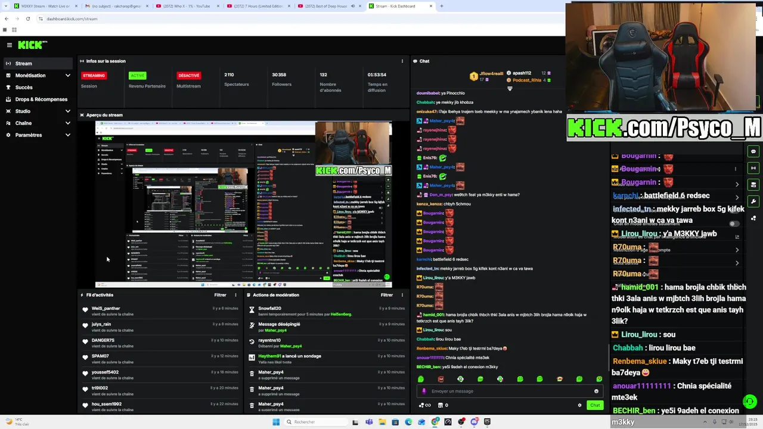Click the green ACTIVE partner revenue badge

[x=137, y=76]
